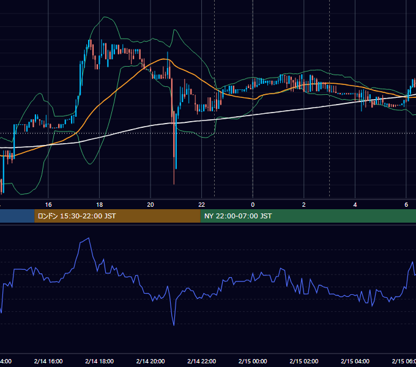Click the 2/15 00:00 time label
Viewport: 416px width, 367px height.
point(253,361)
